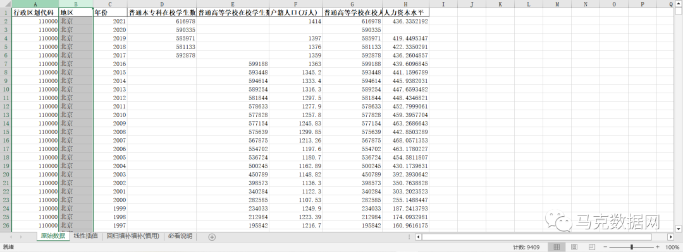Click 就绪 status indicator
Viewport: 683px width, 252px height.
tap(8, 247)
